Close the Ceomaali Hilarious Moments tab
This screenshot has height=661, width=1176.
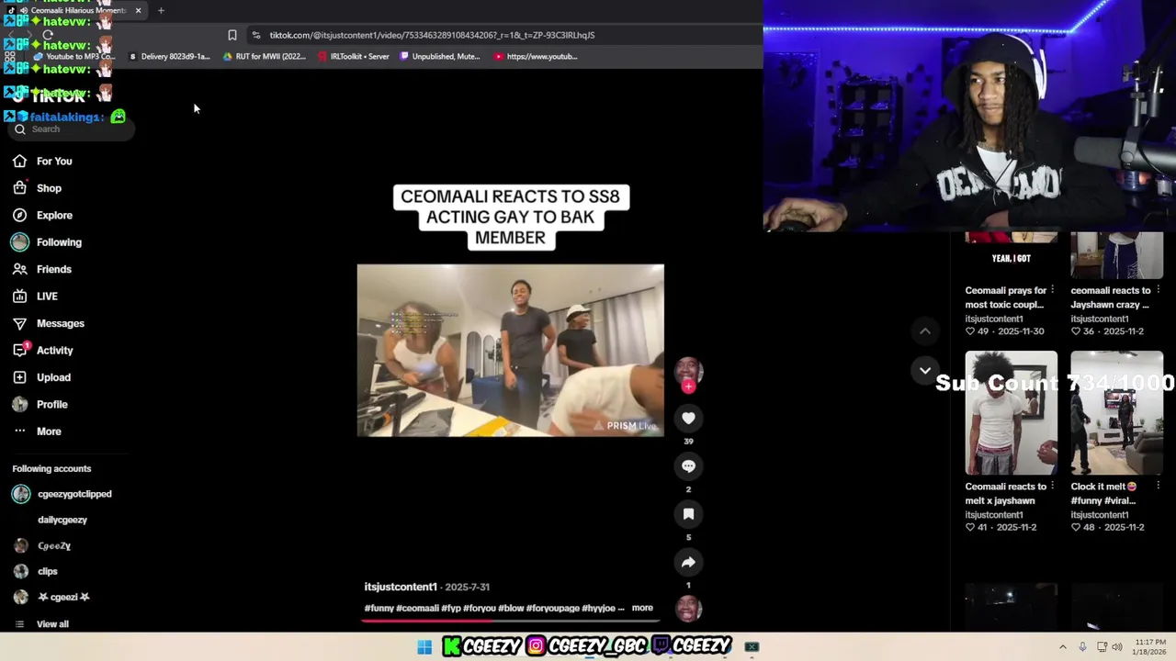[x=138, y=10]
